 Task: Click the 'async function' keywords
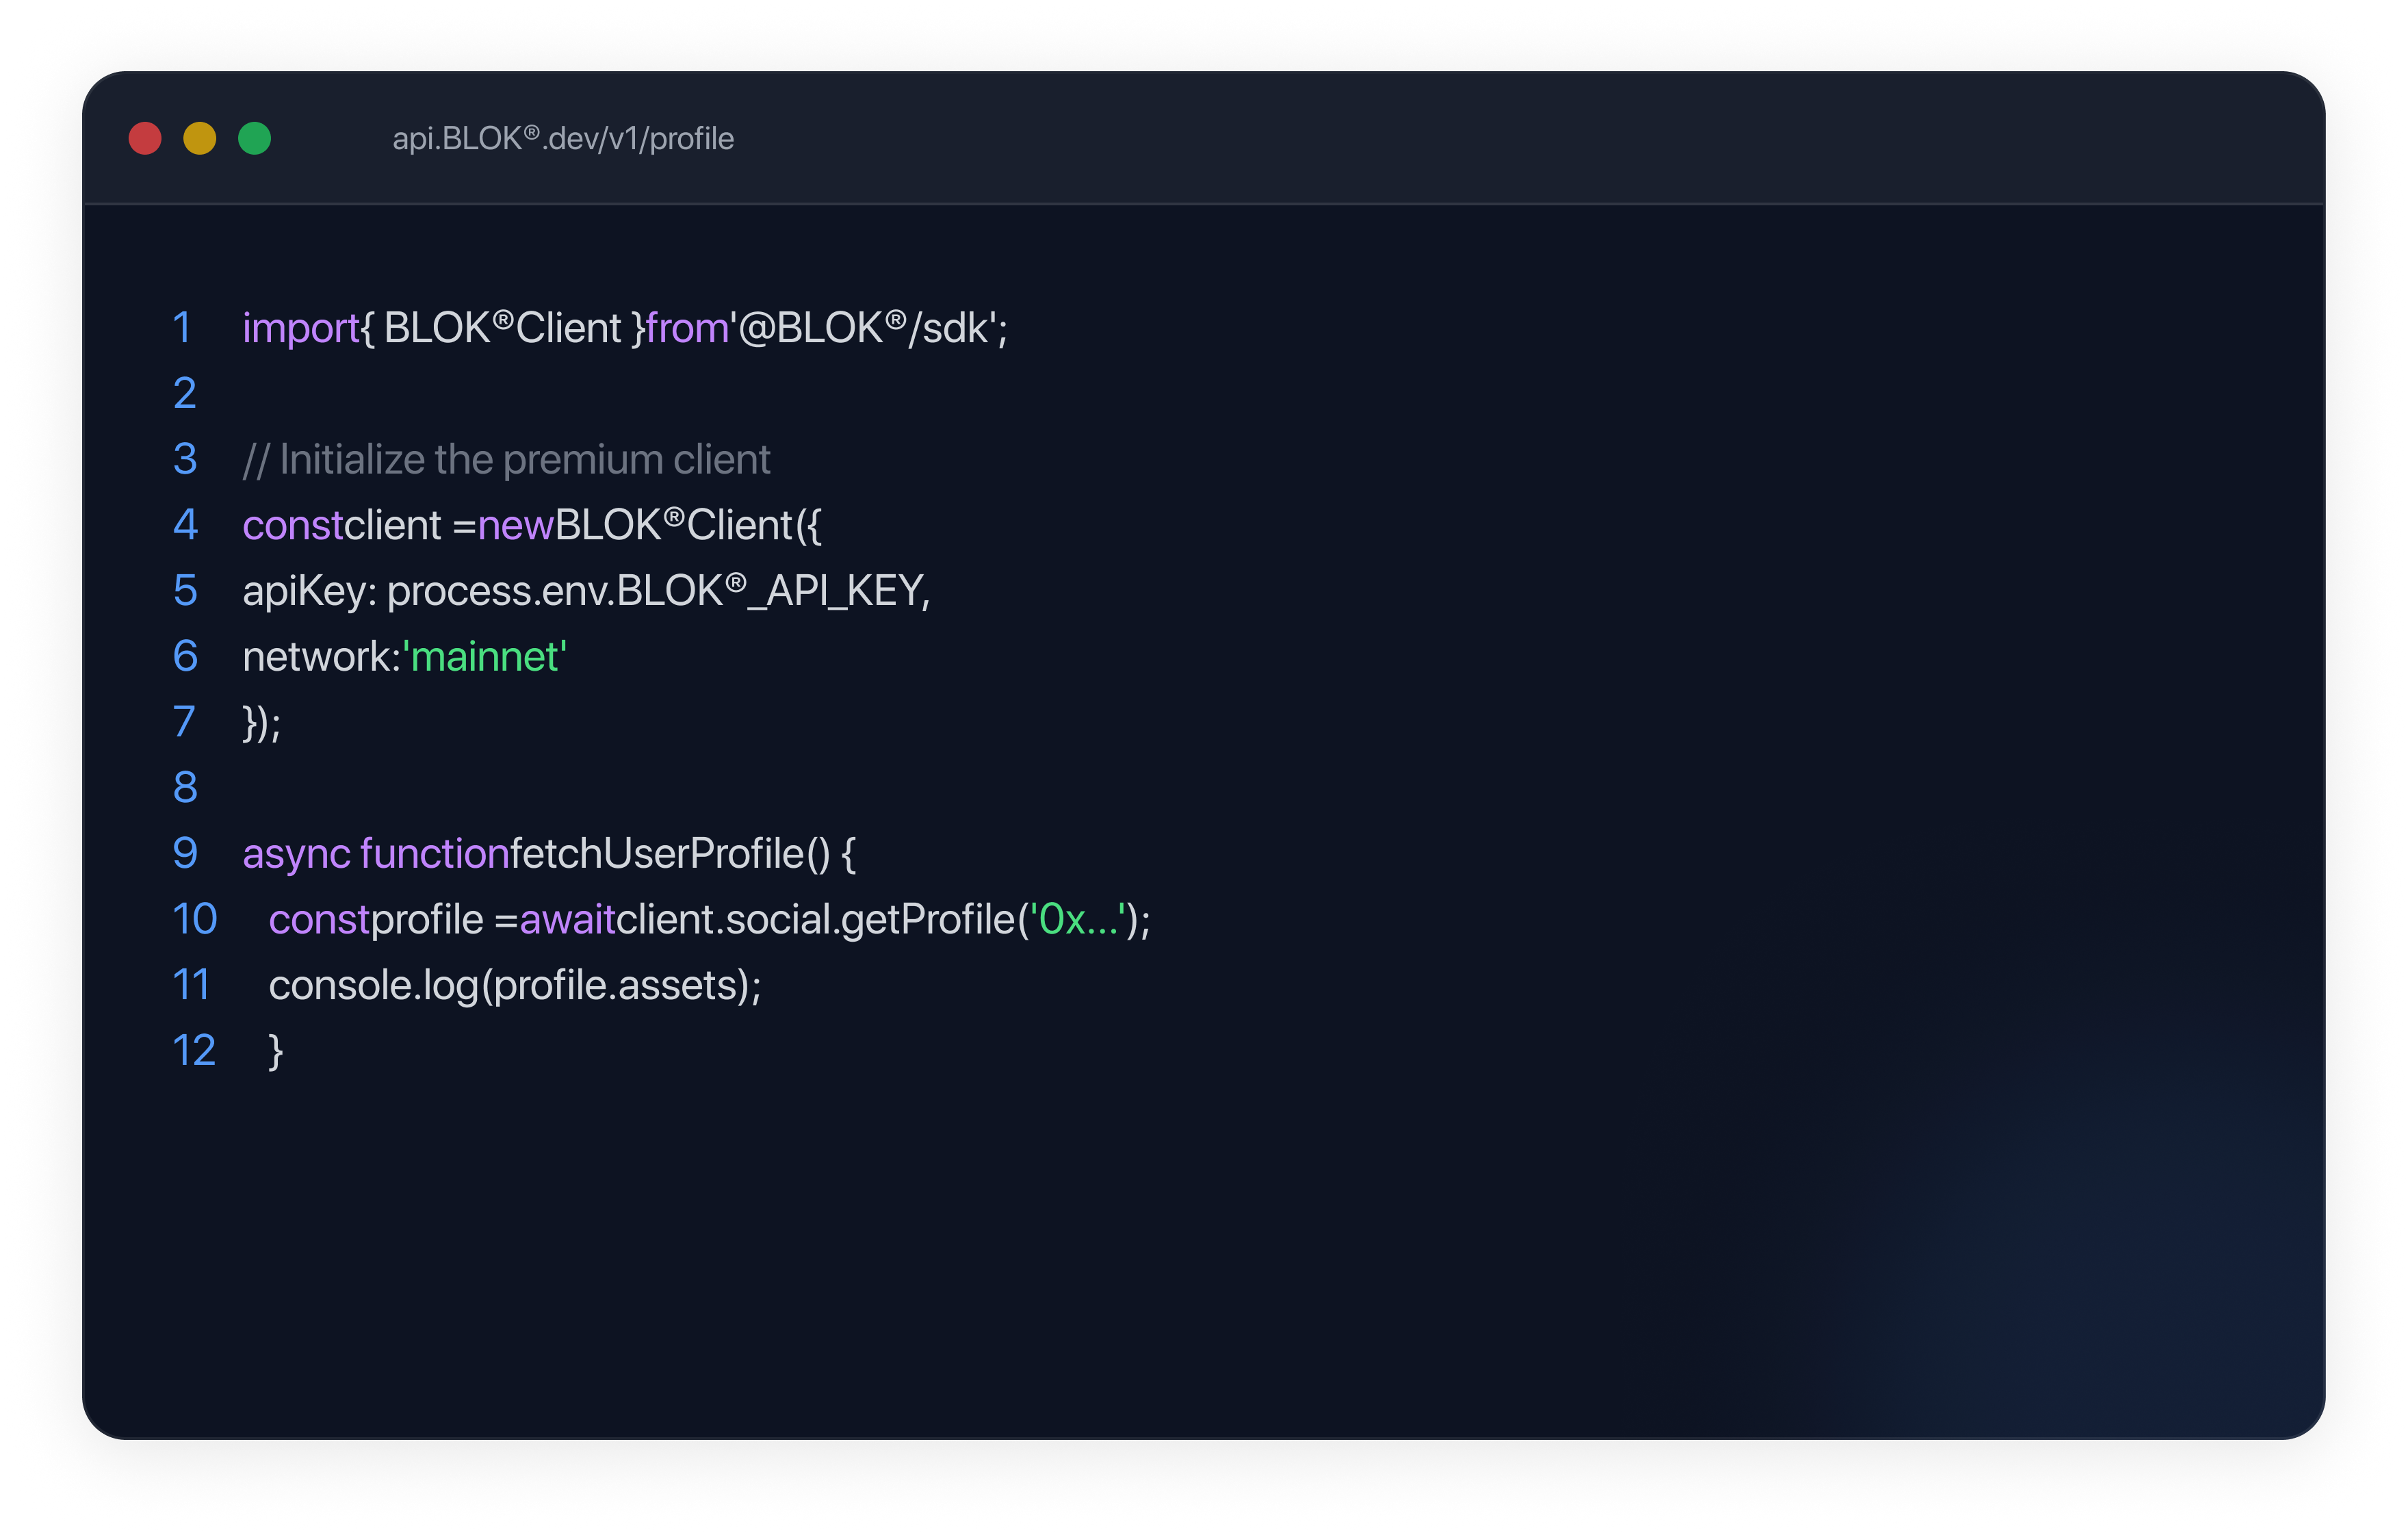coord(376,855)
